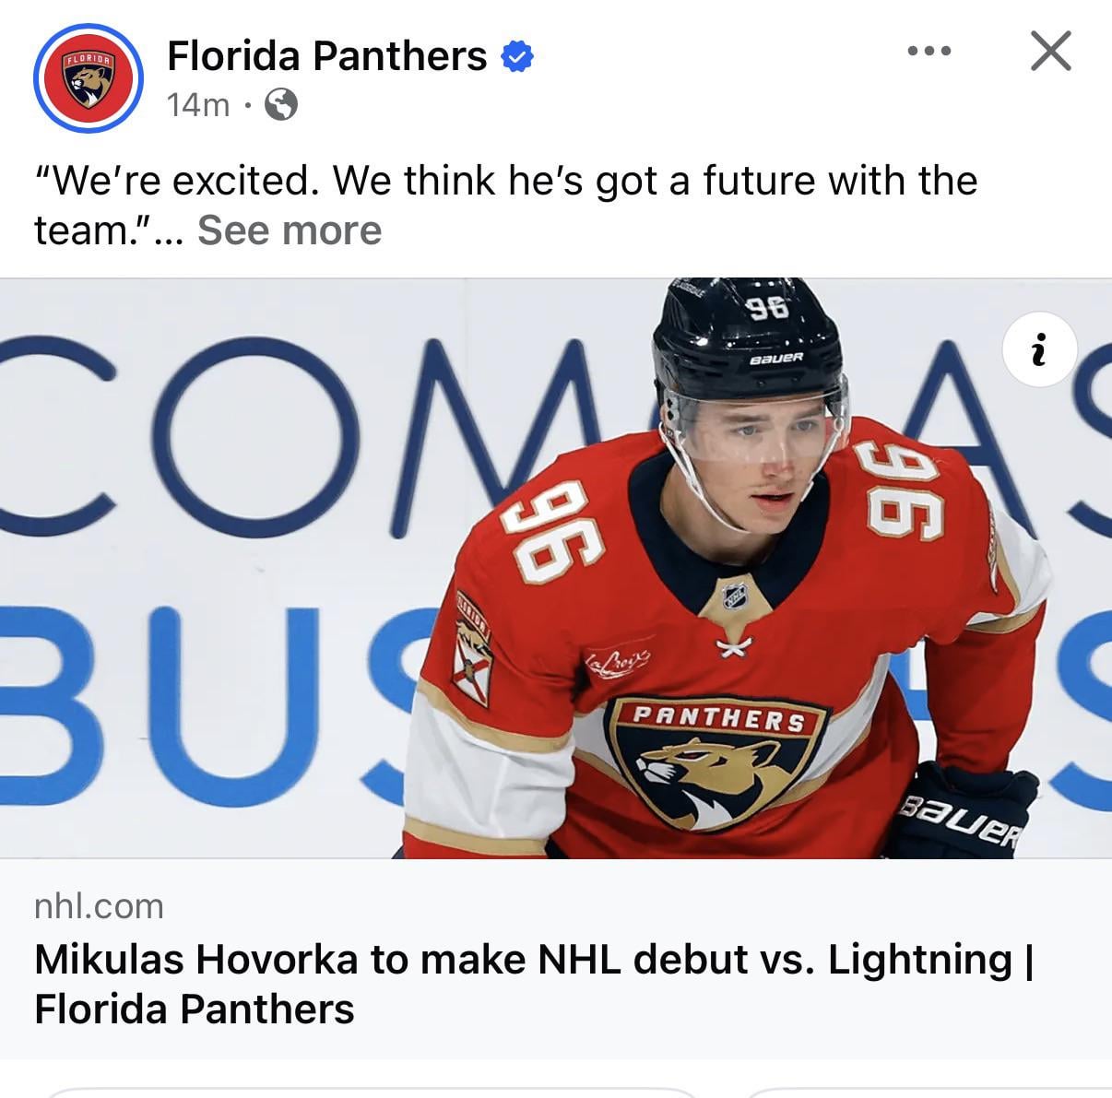Viewport: 1112px width, 1098px height.
Task: Open the Mikulas Hovorka NHL debut headline
Action: (535, 984)
